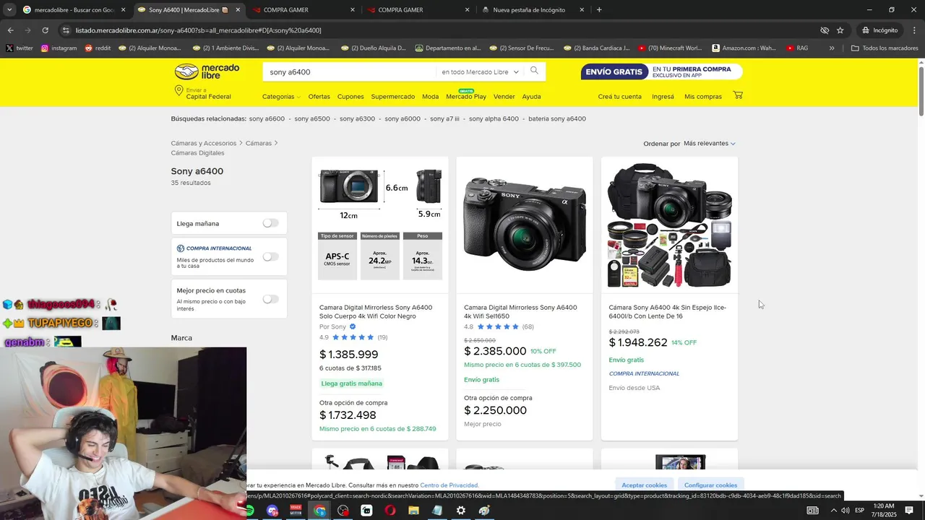This screenshot has width=925, height=520.
Task: Click Cámaras y Accesorios breadcrumb
Action: click(204, 144)
